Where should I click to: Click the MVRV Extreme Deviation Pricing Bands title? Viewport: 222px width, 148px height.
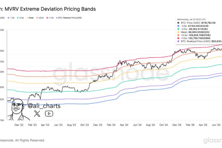[50, 9]
